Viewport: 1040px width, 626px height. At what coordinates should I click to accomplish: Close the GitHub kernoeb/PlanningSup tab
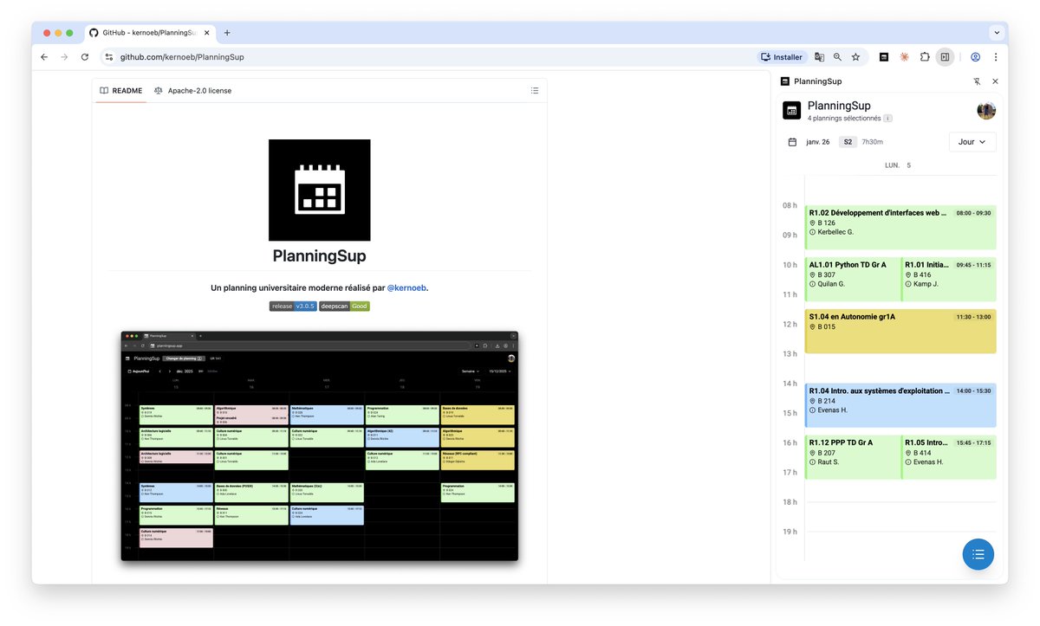pyautogui.click(x=206, y=33)
